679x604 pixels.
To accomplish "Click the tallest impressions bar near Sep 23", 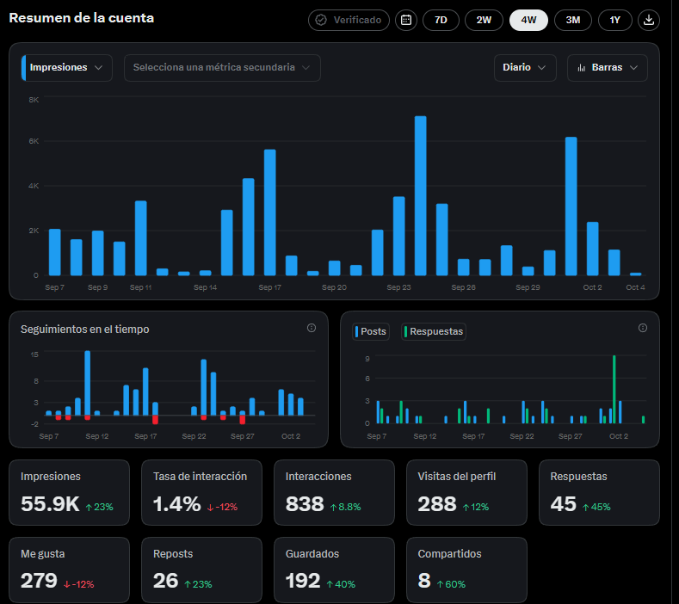I will [x=421, y=195].
